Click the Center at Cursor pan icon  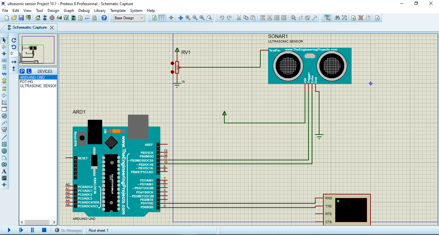coord(181,18)
